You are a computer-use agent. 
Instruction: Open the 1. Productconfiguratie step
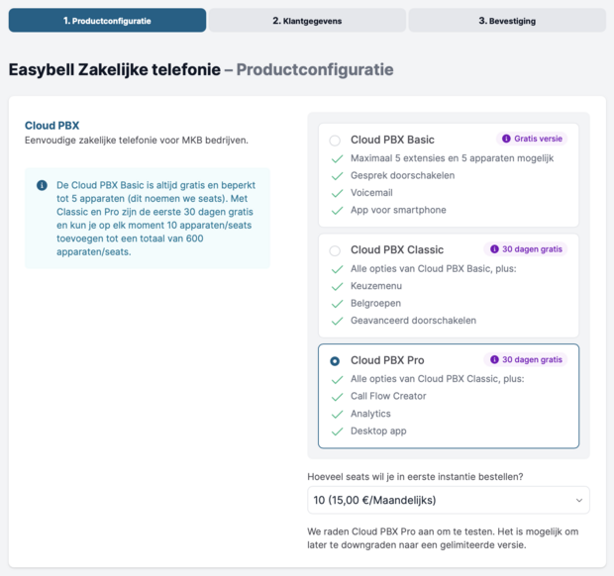pyautogui.click(x=107, y=21)
